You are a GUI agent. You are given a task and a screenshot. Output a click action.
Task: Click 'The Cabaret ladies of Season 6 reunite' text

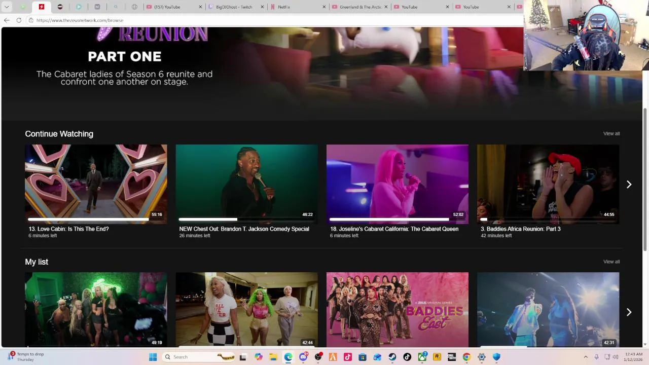pyautogui.click(x=124, y=78)
